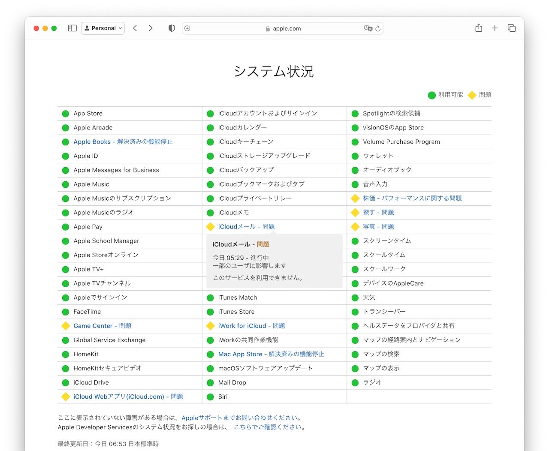Click デバイスのAppleCare text

point(393,283)
